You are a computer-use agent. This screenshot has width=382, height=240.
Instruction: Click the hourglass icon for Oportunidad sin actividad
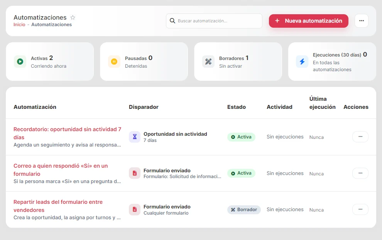(x=135, y=137)
